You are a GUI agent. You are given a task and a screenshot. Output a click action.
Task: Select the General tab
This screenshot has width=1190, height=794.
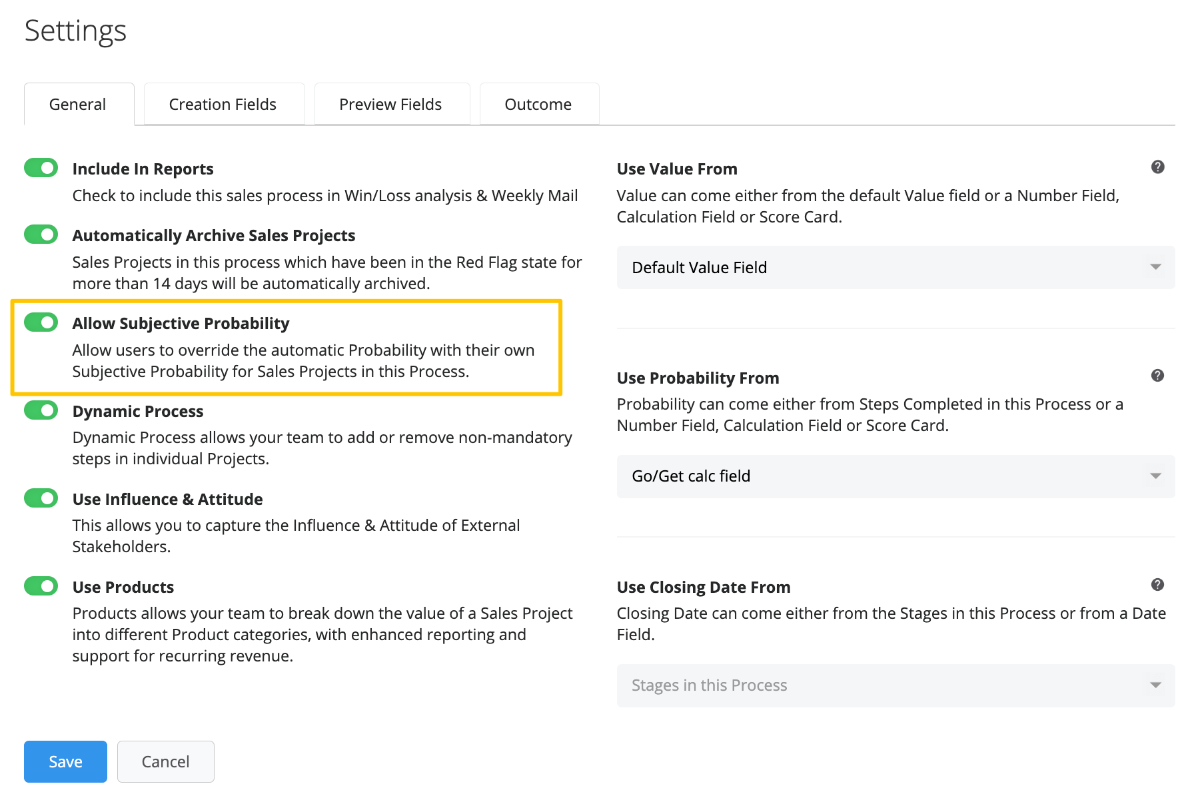point(78,105)
